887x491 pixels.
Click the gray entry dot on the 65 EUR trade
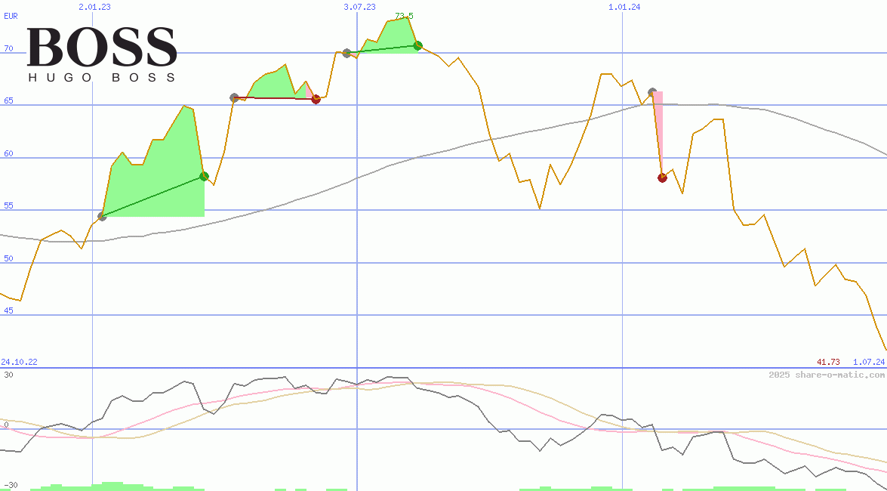234,97
